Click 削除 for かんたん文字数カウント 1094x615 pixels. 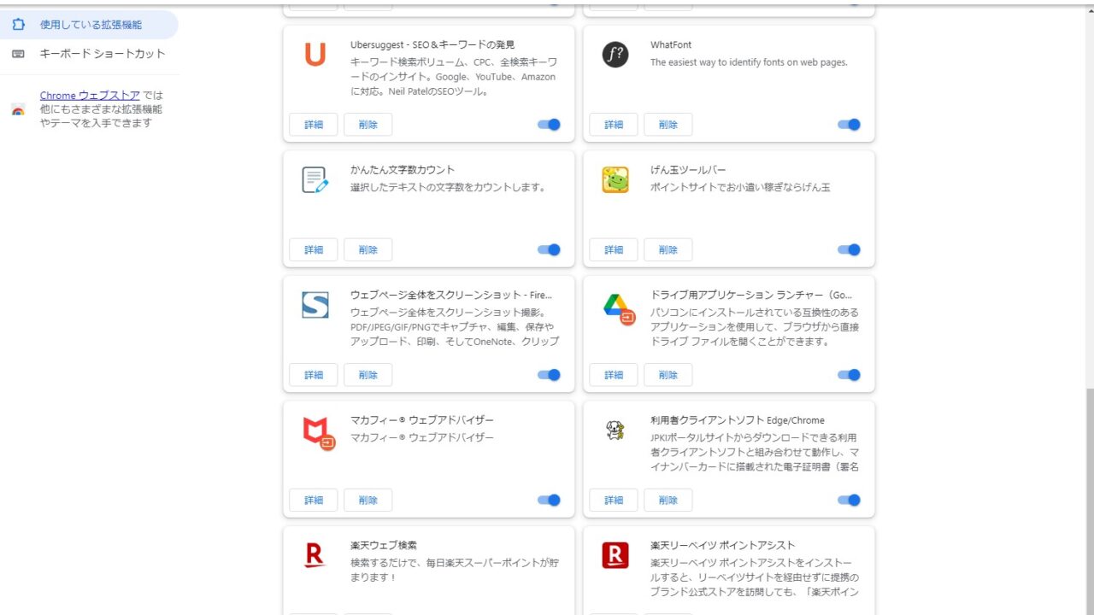(368, 249)
